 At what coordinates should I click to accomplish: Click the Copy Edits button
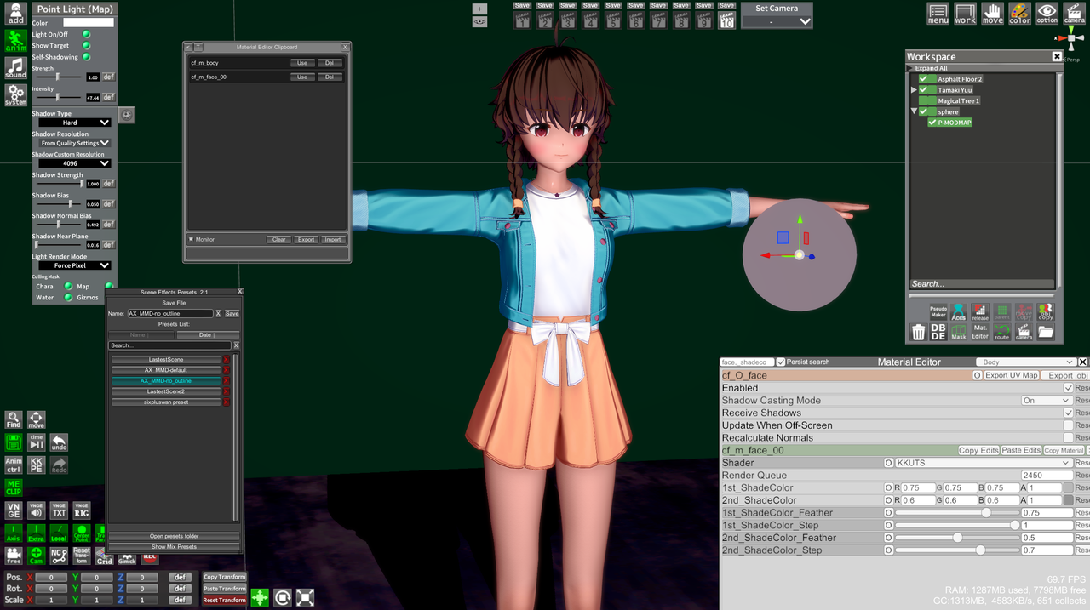click(x=978, y=450)
